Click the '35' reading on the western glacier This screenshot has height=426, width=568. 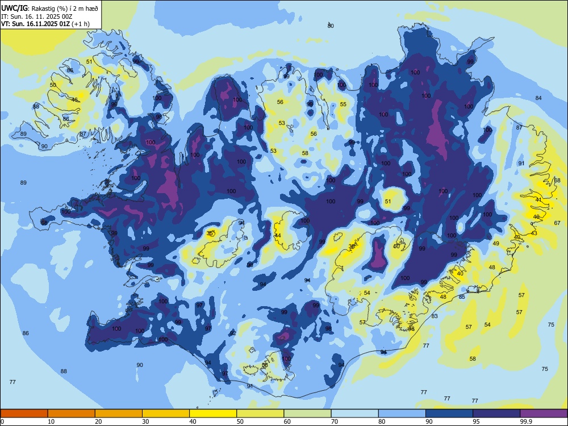pos(210,233)
